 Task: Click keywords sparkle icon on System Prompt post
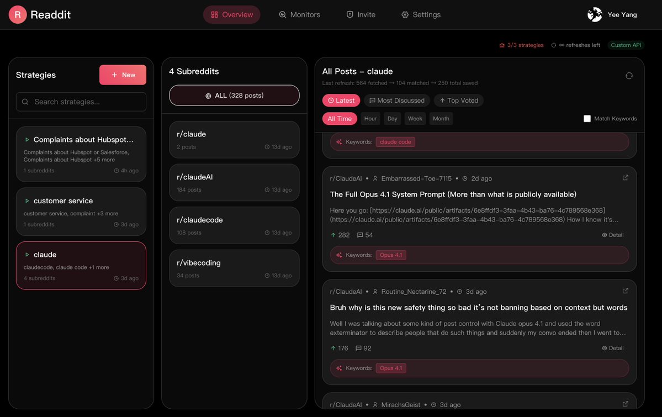[x=339, y=255]
